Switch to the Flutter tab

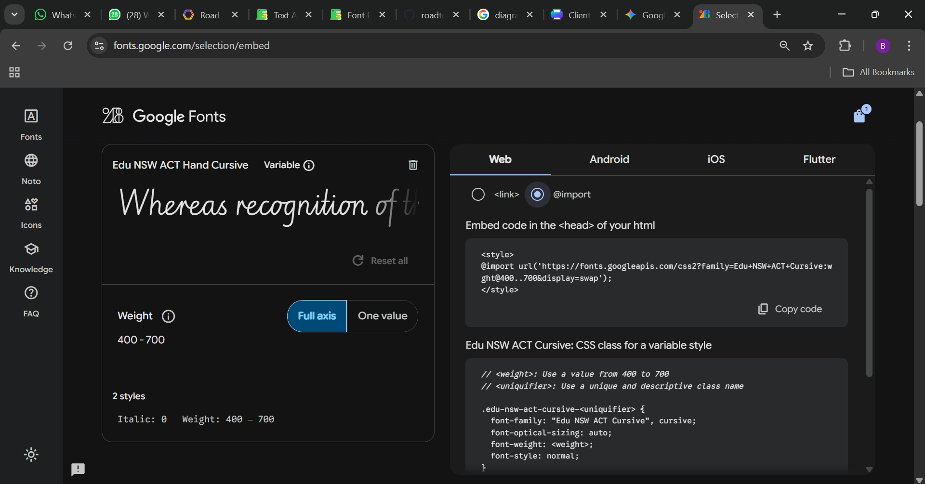[819, 159]
